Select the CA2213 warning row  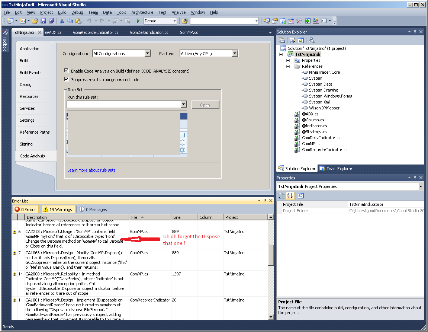point(140,239)
